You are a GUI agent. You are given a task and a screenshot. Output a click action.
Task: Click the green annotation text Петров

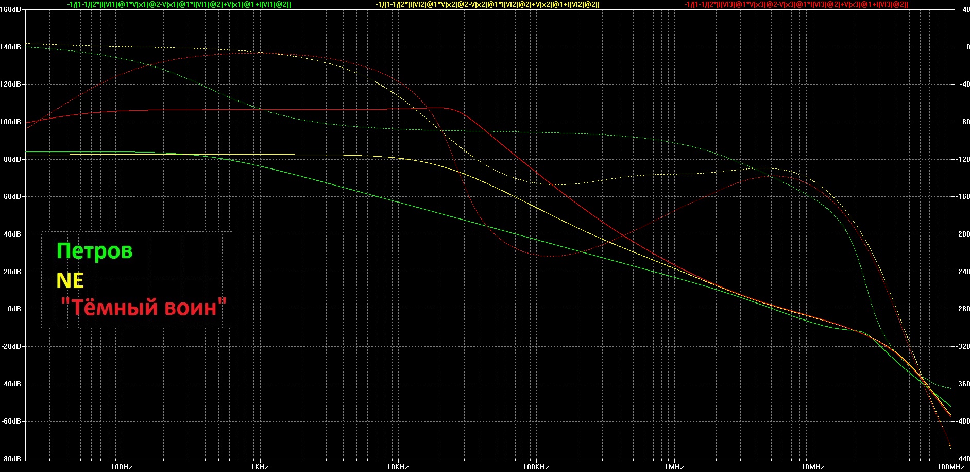[95, 251]
